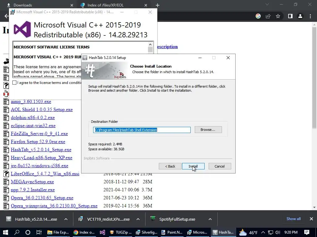Open LibreOffice_5.4.7.2_Win_x86.msi link
The width and height of the screenshot is (317, 237).
coord(45,174)
